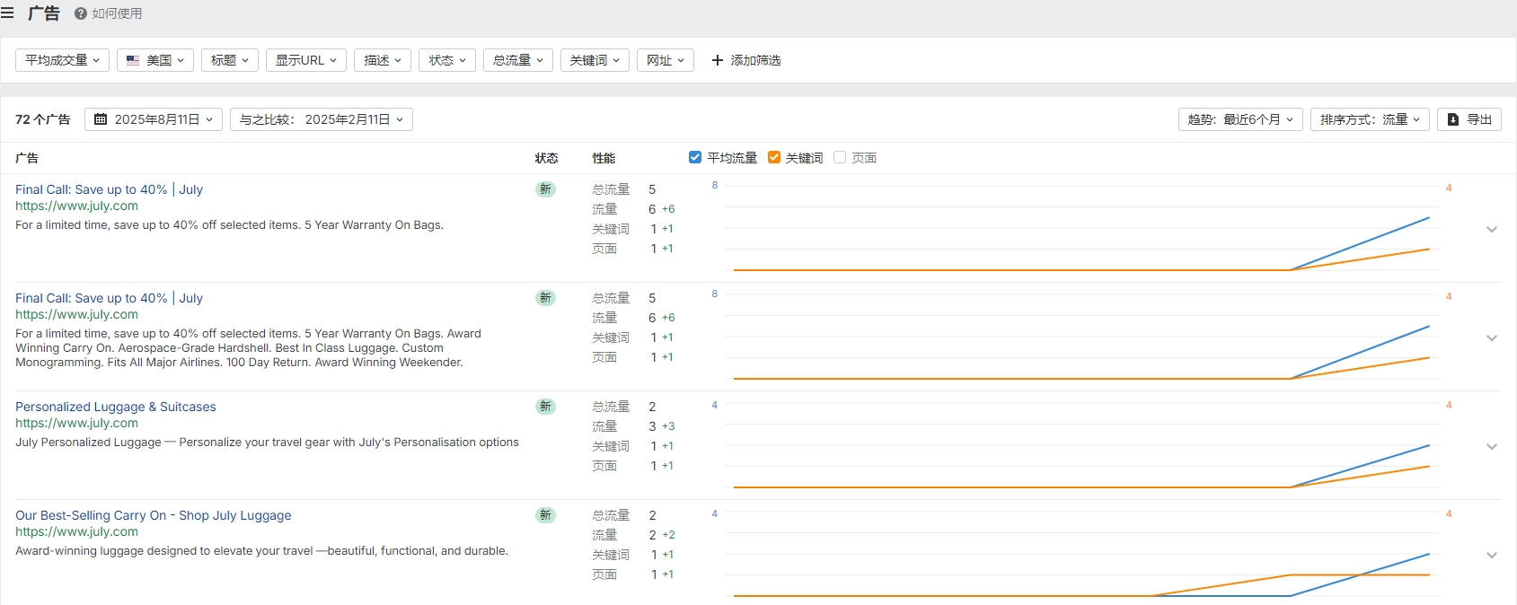Click the 72 个广告 count text
This screenshot has height=605, width=1517.
pyautogui.click(x=43, y=119)
